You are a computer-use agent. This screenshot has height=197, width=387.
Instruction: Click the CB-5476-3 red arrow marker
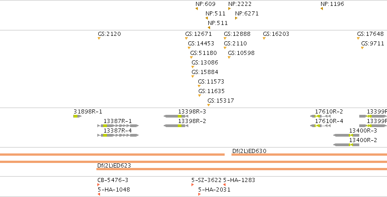tap(99, 185)
